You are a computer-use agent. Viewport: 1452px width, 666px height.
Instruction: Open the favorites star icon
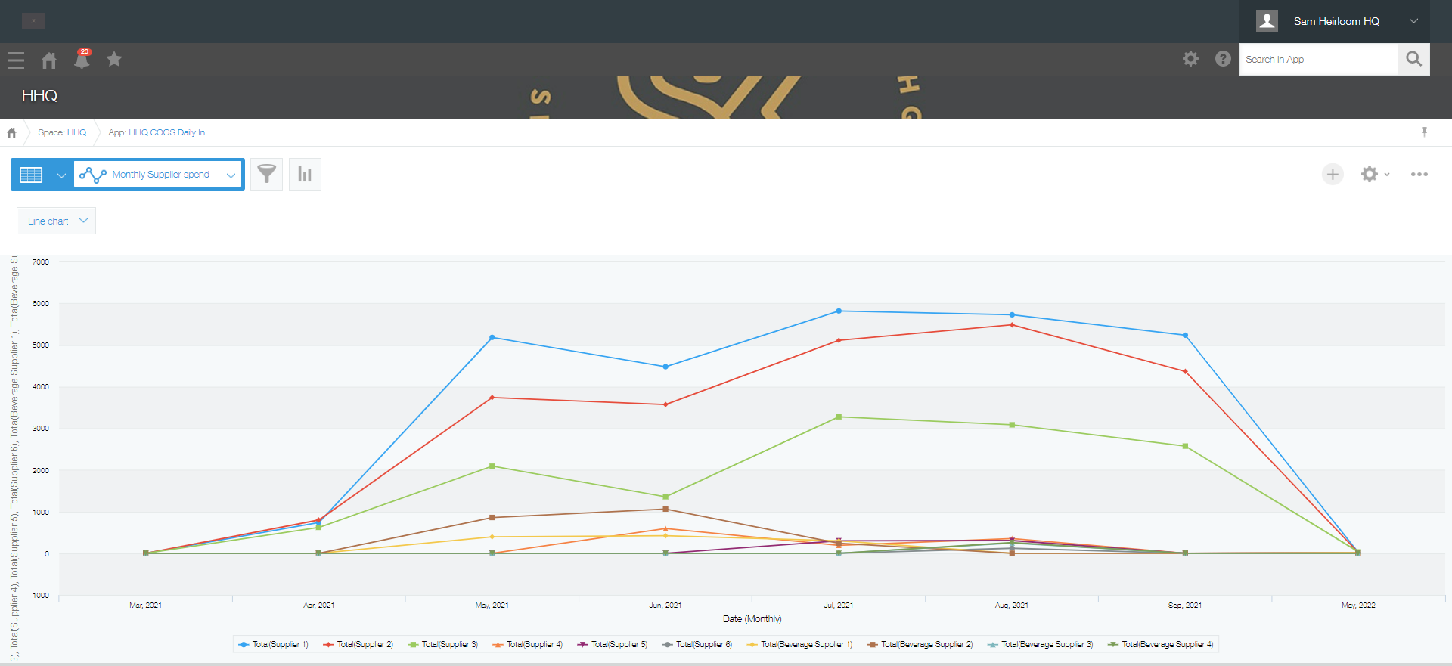pos(114,59)
